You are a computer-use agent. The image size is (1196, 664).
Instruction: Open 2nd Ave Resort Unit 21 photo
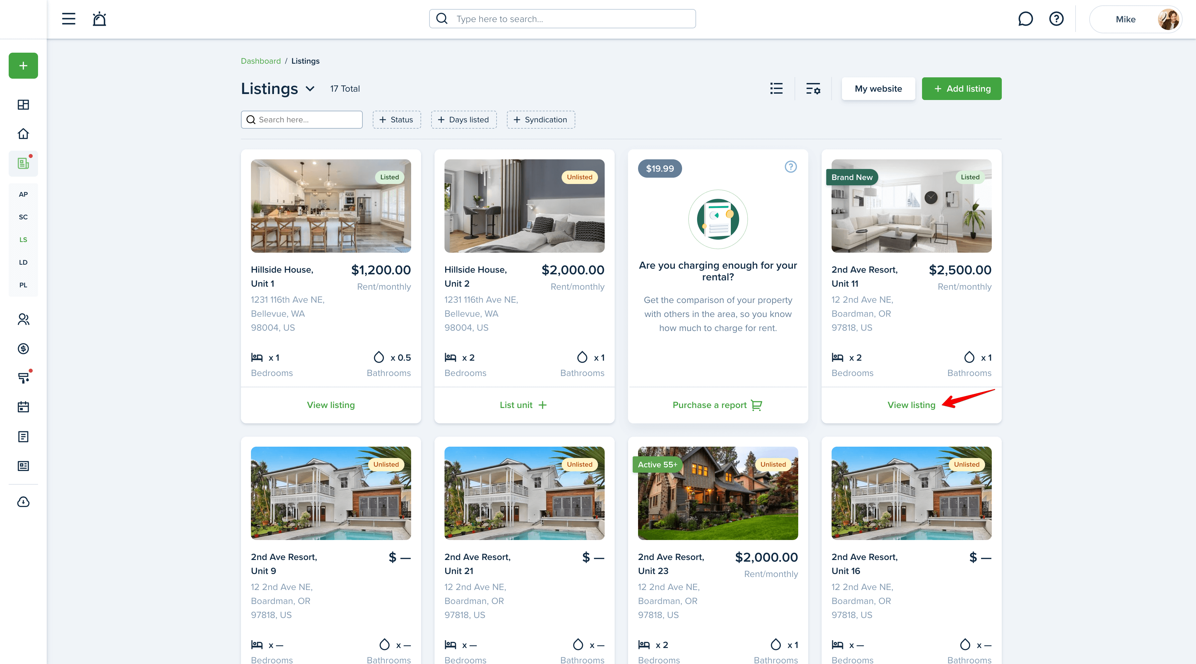[x=524, y=493]
